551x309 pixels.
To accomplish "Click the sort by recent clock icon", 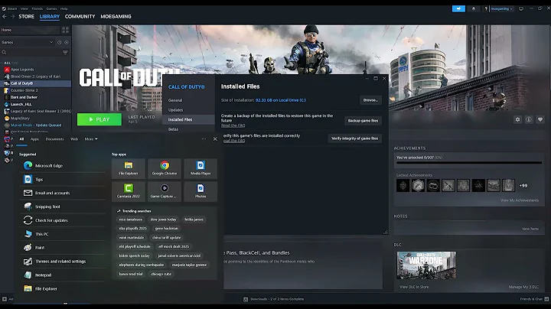I will pyautogui.click(x=60, y=42).
